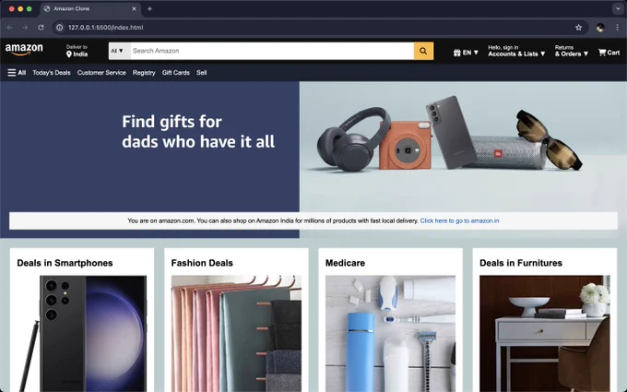This screenshot has height=392, width=627.
Task: Open the Sell nav item
Action: [202, 72]
